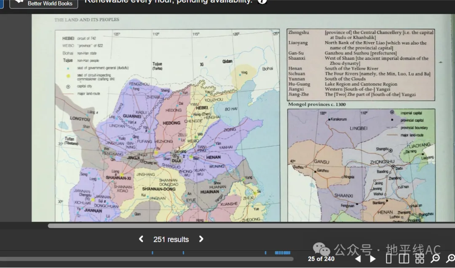Click the 25 of 240 page indicator
455x268 pixels.
321,259
